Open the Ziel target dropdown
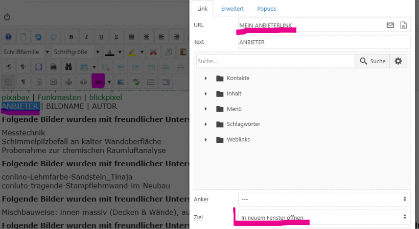419x229 pixels. point(324,218)
